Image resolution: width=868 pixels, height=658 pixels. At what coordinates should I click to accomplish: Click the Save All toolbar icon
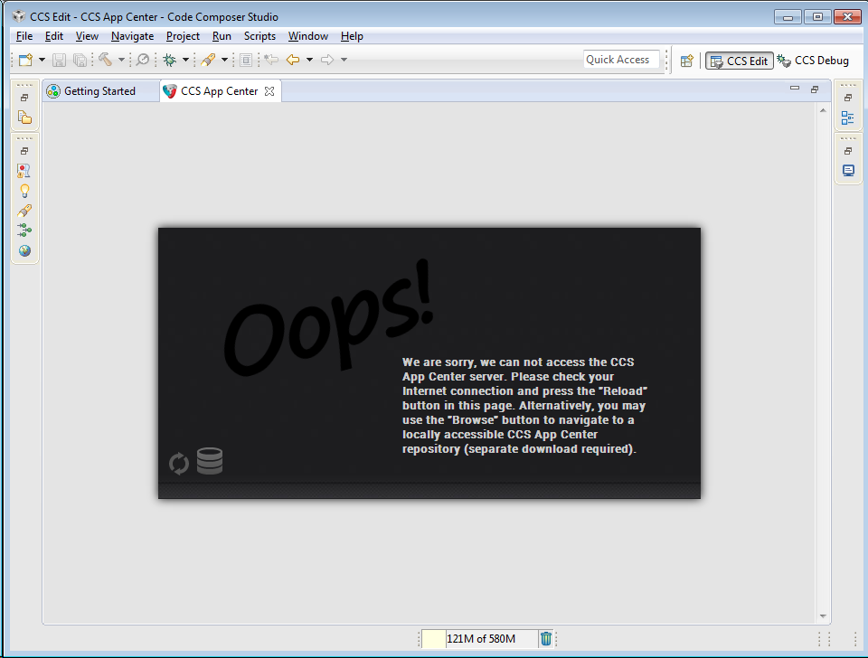click(80, 60)
